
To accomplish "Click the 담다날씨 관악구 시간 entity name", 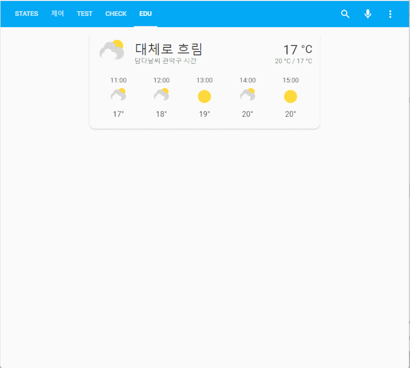I will tap(165, 61).
